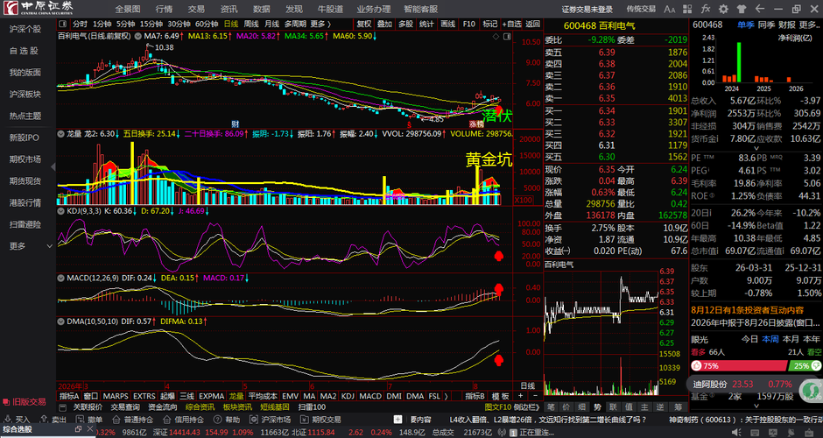Image resolution: width=823 pixels, height=438 pixels.
Task: Click the +自选 add to watchlist button
Action: 512,24
